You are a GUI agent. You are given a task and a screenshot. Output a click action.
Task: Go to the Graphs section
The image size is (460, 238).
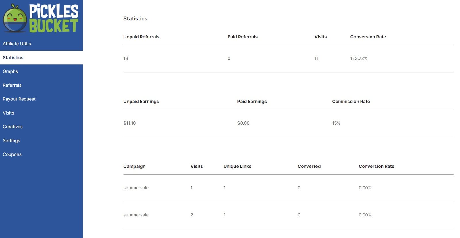point(10,71)
